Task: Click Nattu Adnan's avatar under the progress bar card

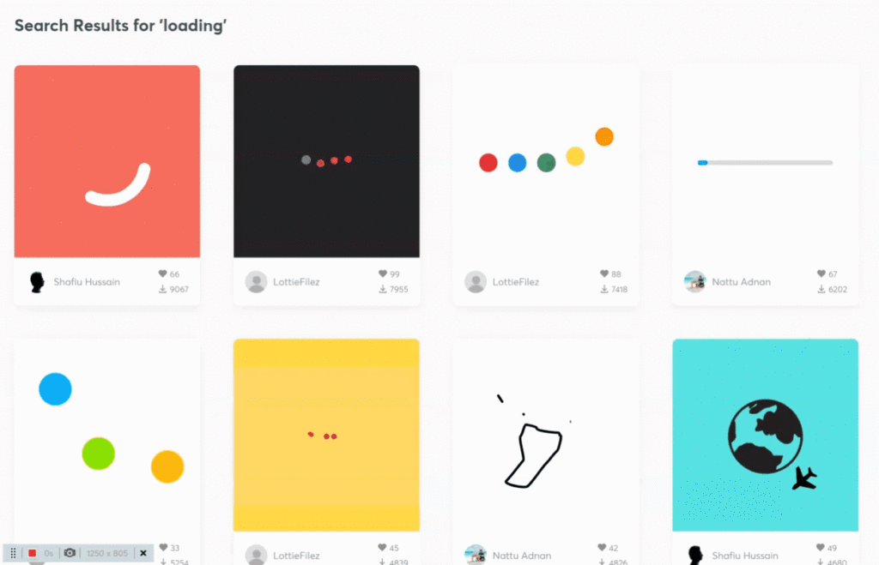Action: (694, 282)
